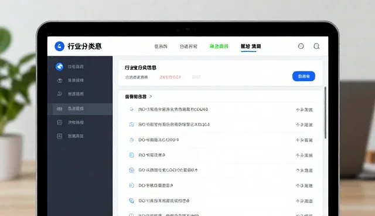Open the first list row's title text
The width and height of the screenshot is (375, 216).
coord(173,109)
